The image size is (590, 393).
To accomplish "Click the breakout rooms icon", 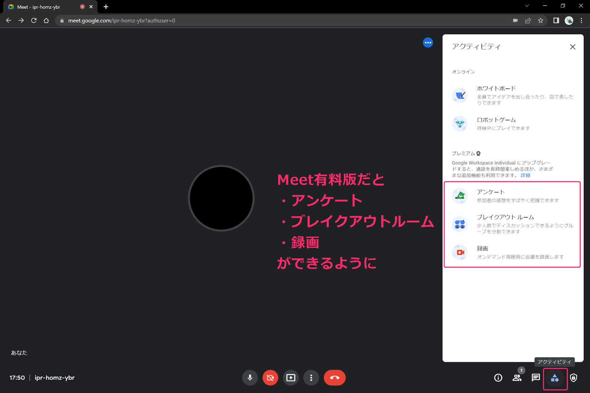I will 460,224.
